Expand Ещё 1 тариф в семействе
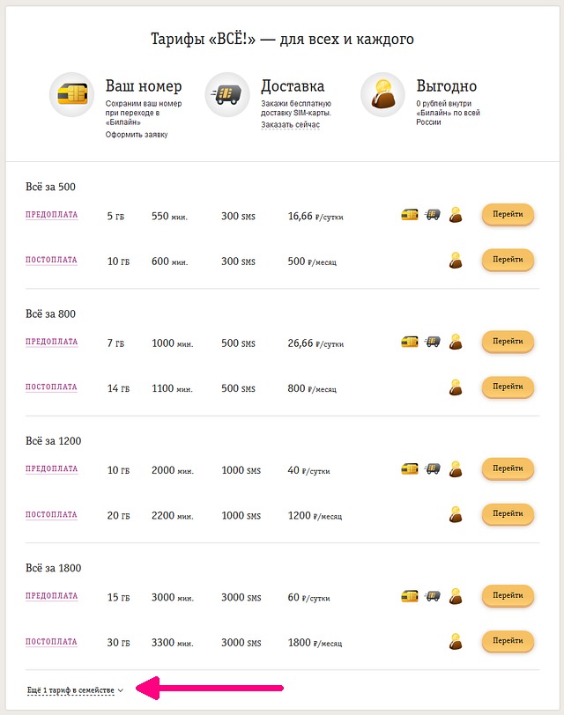The height and width of the screenshot is (715, 564). point(70,690)
